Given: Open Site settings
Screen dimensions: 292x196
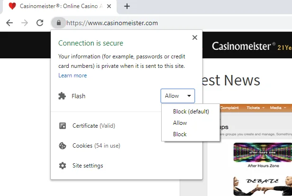Looking at the screenshot, I should [88, 166].
